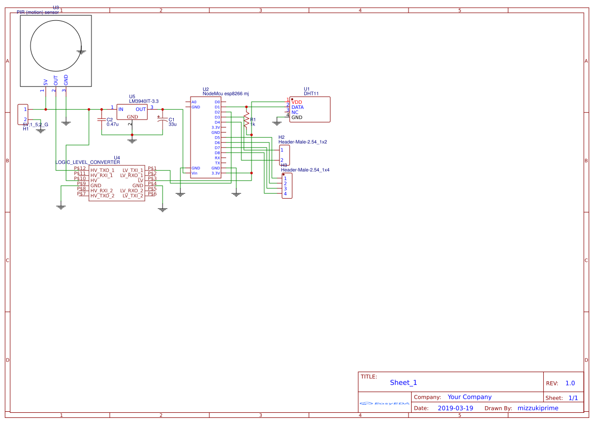Image resolution: width=594 pixels, height=423 pixels.
Task: Select the VDD pin label on DHT11
Action: (296, 101)
